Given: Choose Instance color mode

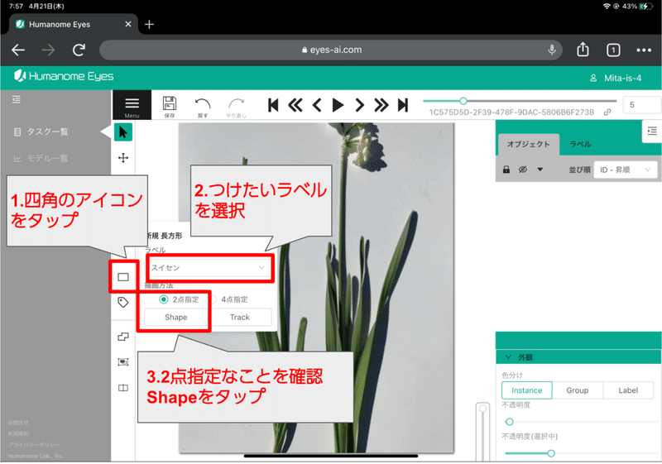Looking at the screenshot, I should coord(526,390).
